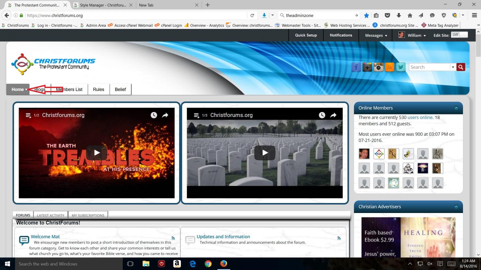Click the Windows Start button

(7, 264)
